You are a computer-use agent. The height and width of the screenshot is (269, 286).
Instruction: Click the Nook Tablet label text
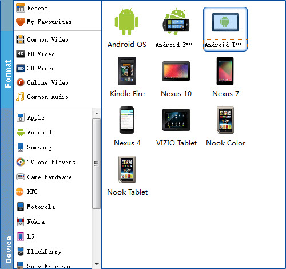point(128,192)
